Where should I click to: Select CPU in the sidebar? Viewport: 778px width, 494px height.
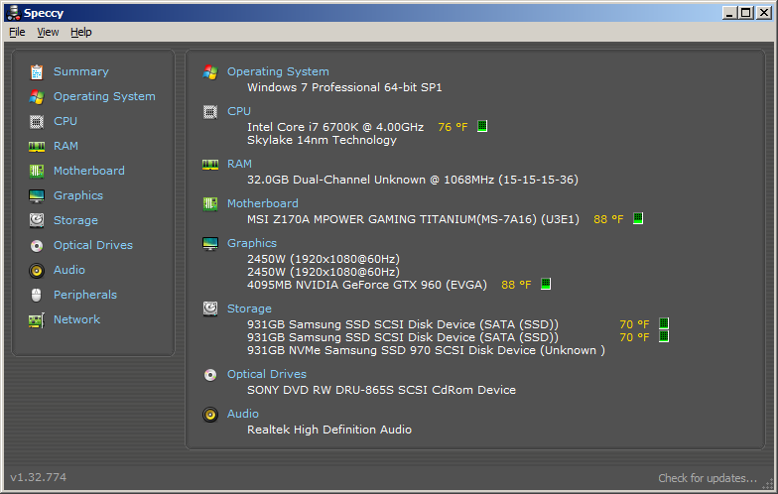(65, 121)
